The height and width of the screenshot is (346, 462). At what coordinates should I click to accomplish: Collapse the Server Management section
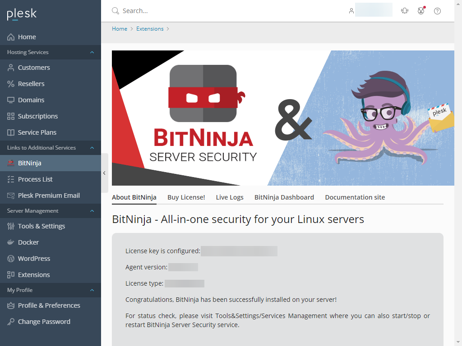click(92, 210)
